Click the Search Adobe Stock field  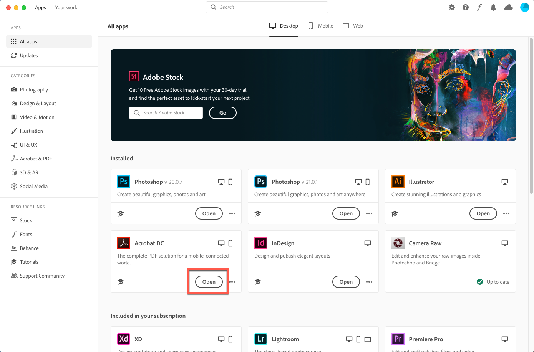(x=166, y=113)
